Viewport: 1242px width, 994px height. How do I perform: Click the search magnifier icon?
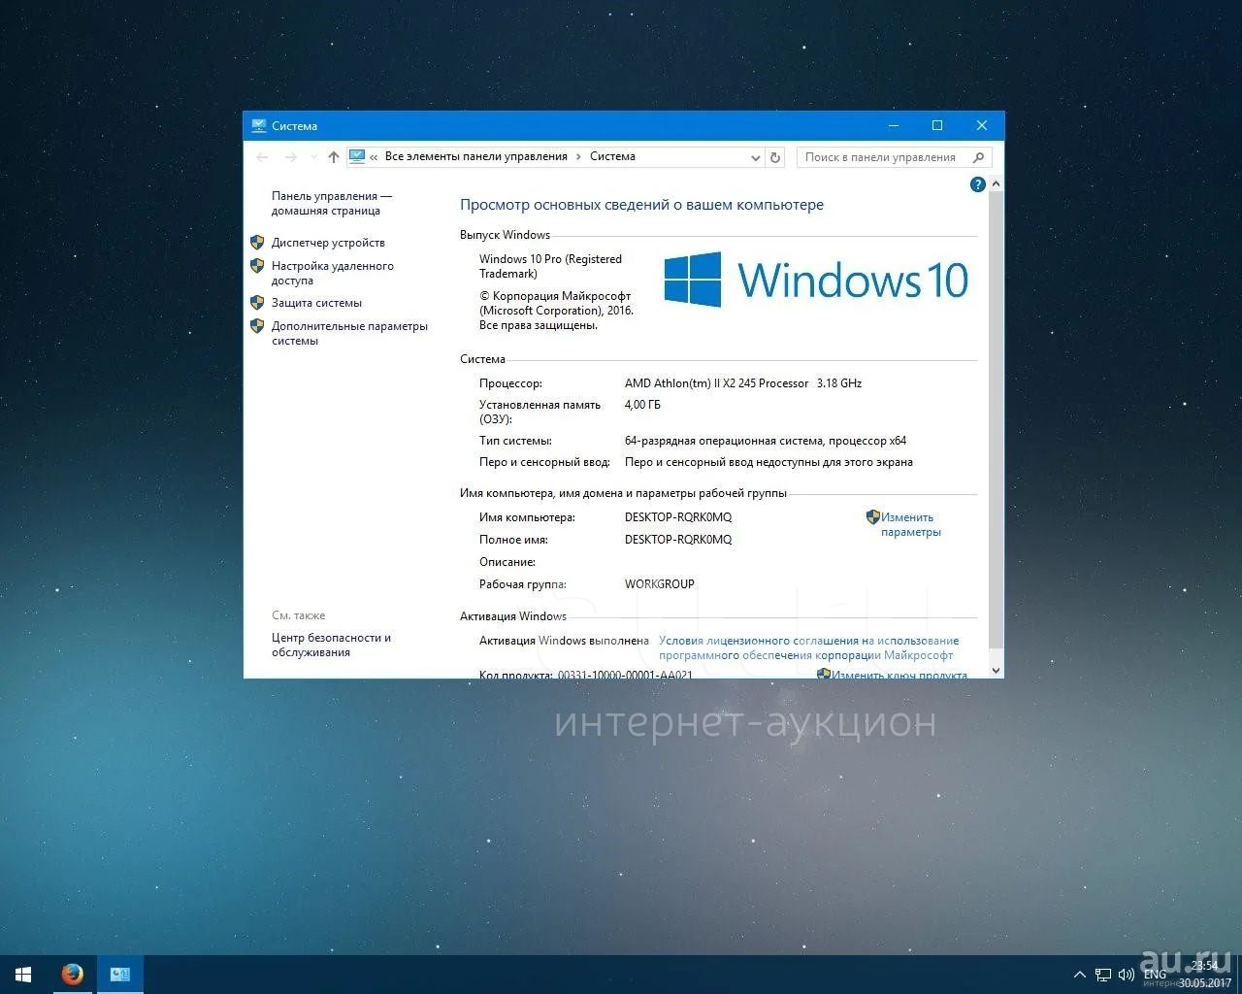[x=978, y=157]
